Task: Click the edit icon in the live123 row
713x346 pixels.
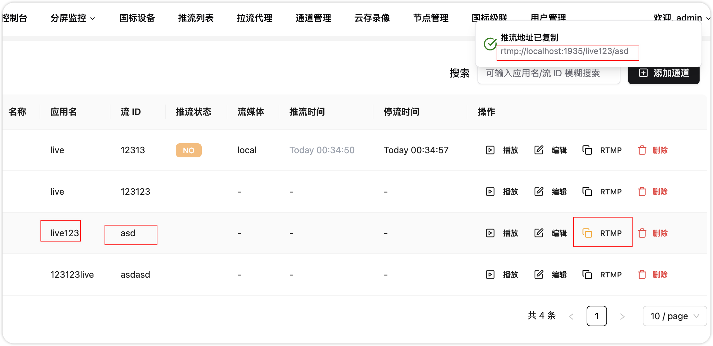Action: tap(539, 233)
